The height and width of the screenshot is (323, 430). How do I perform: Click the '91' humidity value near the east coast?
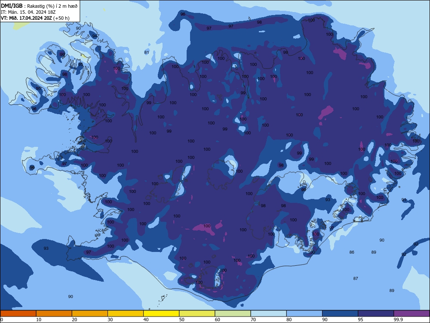pyautogui.click(x=404, y=200)
